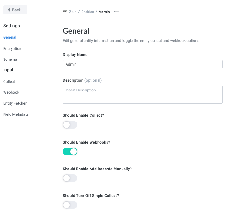Click the Zluri logo icon in breadcrumb

pos(65,11)
